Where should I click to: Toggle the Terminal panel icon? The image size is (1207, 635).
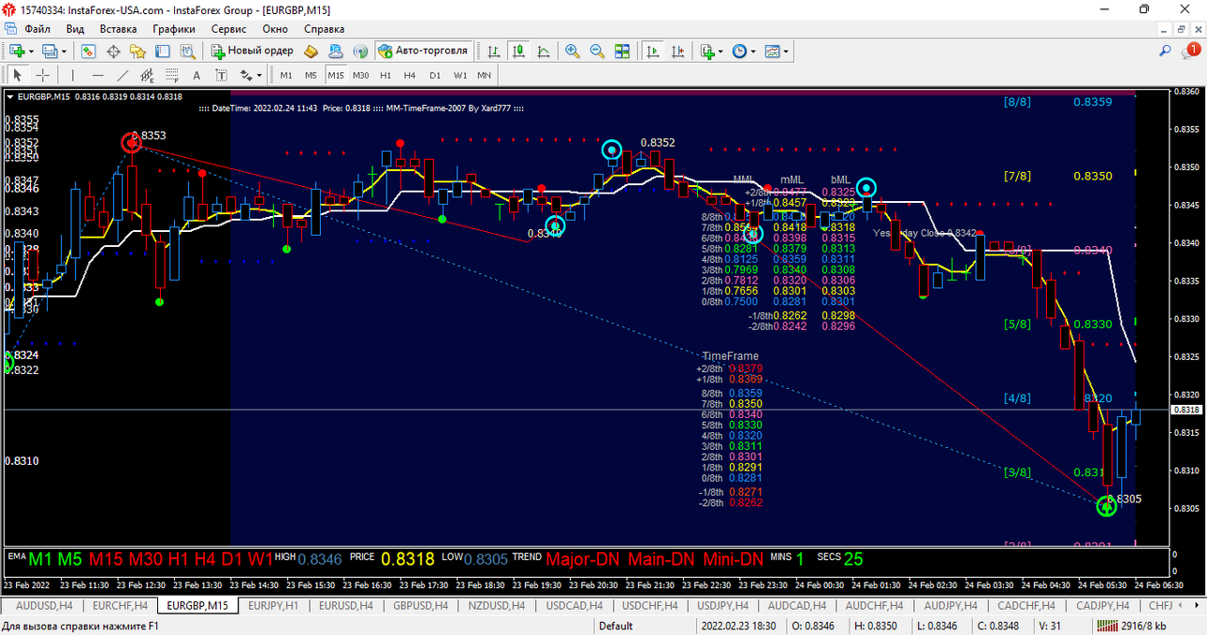pyautogui.click(x=162, y=51)
